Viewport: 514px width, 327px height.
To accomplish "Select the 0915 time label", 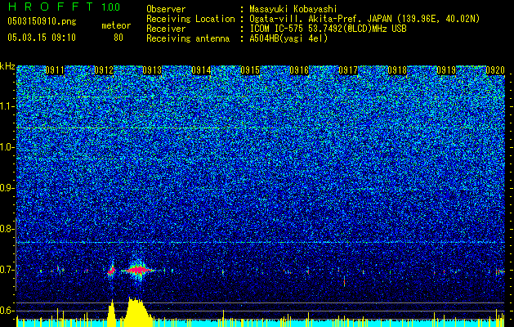I will coord(250,70).
